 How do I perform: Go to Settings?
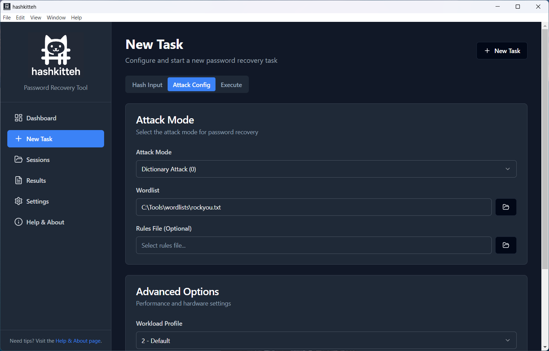(x=56, y=201)
